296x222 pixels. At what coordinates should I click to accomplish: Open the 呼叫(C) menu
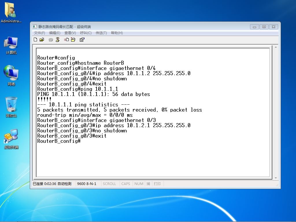point(86,33)
